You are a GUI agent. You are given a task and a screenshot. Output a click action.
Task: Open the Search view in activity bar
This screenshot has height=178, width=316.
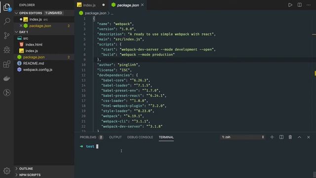[x=7, y=21]
